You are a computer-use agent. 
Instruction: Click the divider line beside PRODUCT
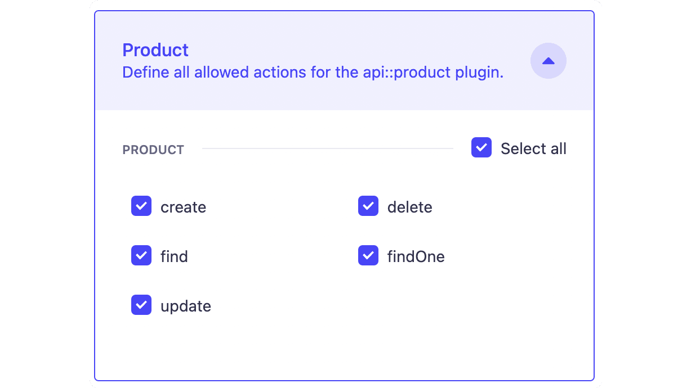click(327, 148)
